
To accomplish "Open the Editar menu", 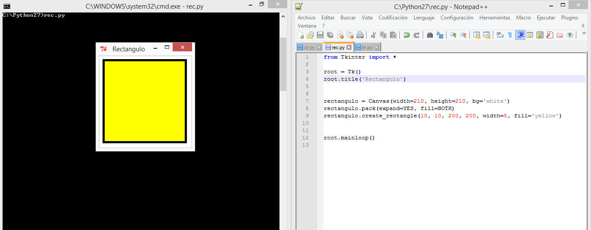I will 328,18.
